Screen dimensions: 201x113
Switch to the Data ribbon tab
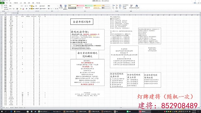(25, 3)
